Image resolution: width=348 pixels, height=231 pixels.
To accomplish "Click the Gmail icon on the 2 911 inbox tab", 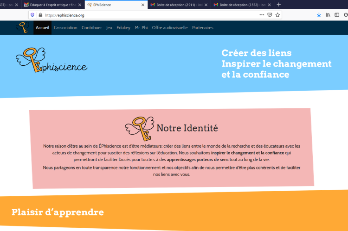I will click(153, 5).
